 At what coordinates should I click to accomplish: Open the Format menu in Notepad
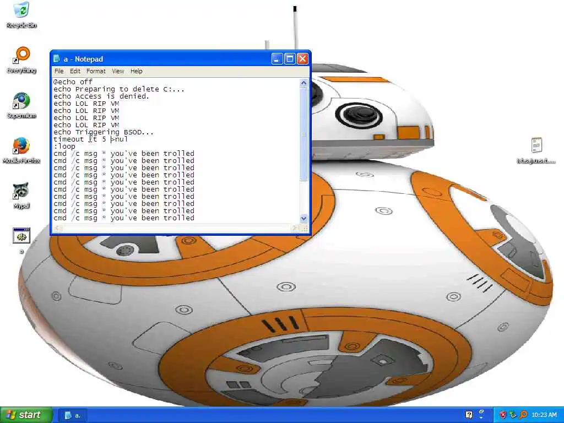pos(96,71)
